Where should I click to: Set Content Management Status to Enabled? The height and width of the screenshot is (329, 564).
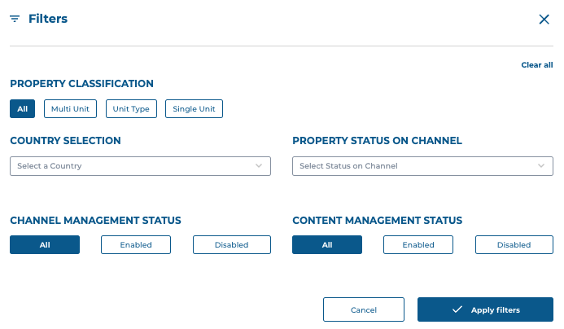coord(418,245)
